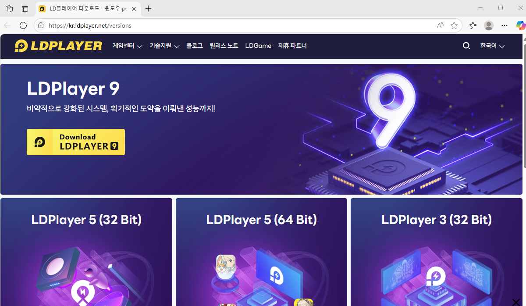Viewport: 526px width, 306px height.
Task: Expand the 게임센터 dropdown menu
Action: click(x=127, y=46)
